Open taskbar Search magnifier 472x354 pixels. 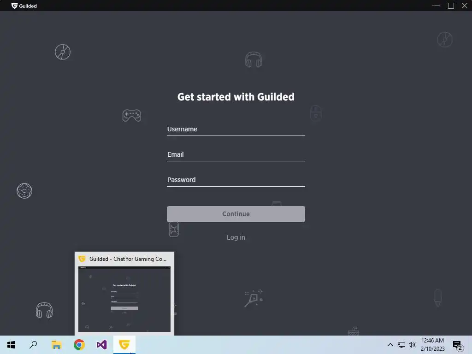[x=33, y=345]
